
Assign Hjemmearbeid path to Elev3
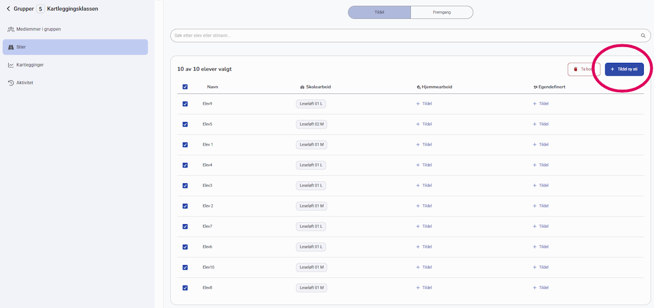(x=424, y=185)
